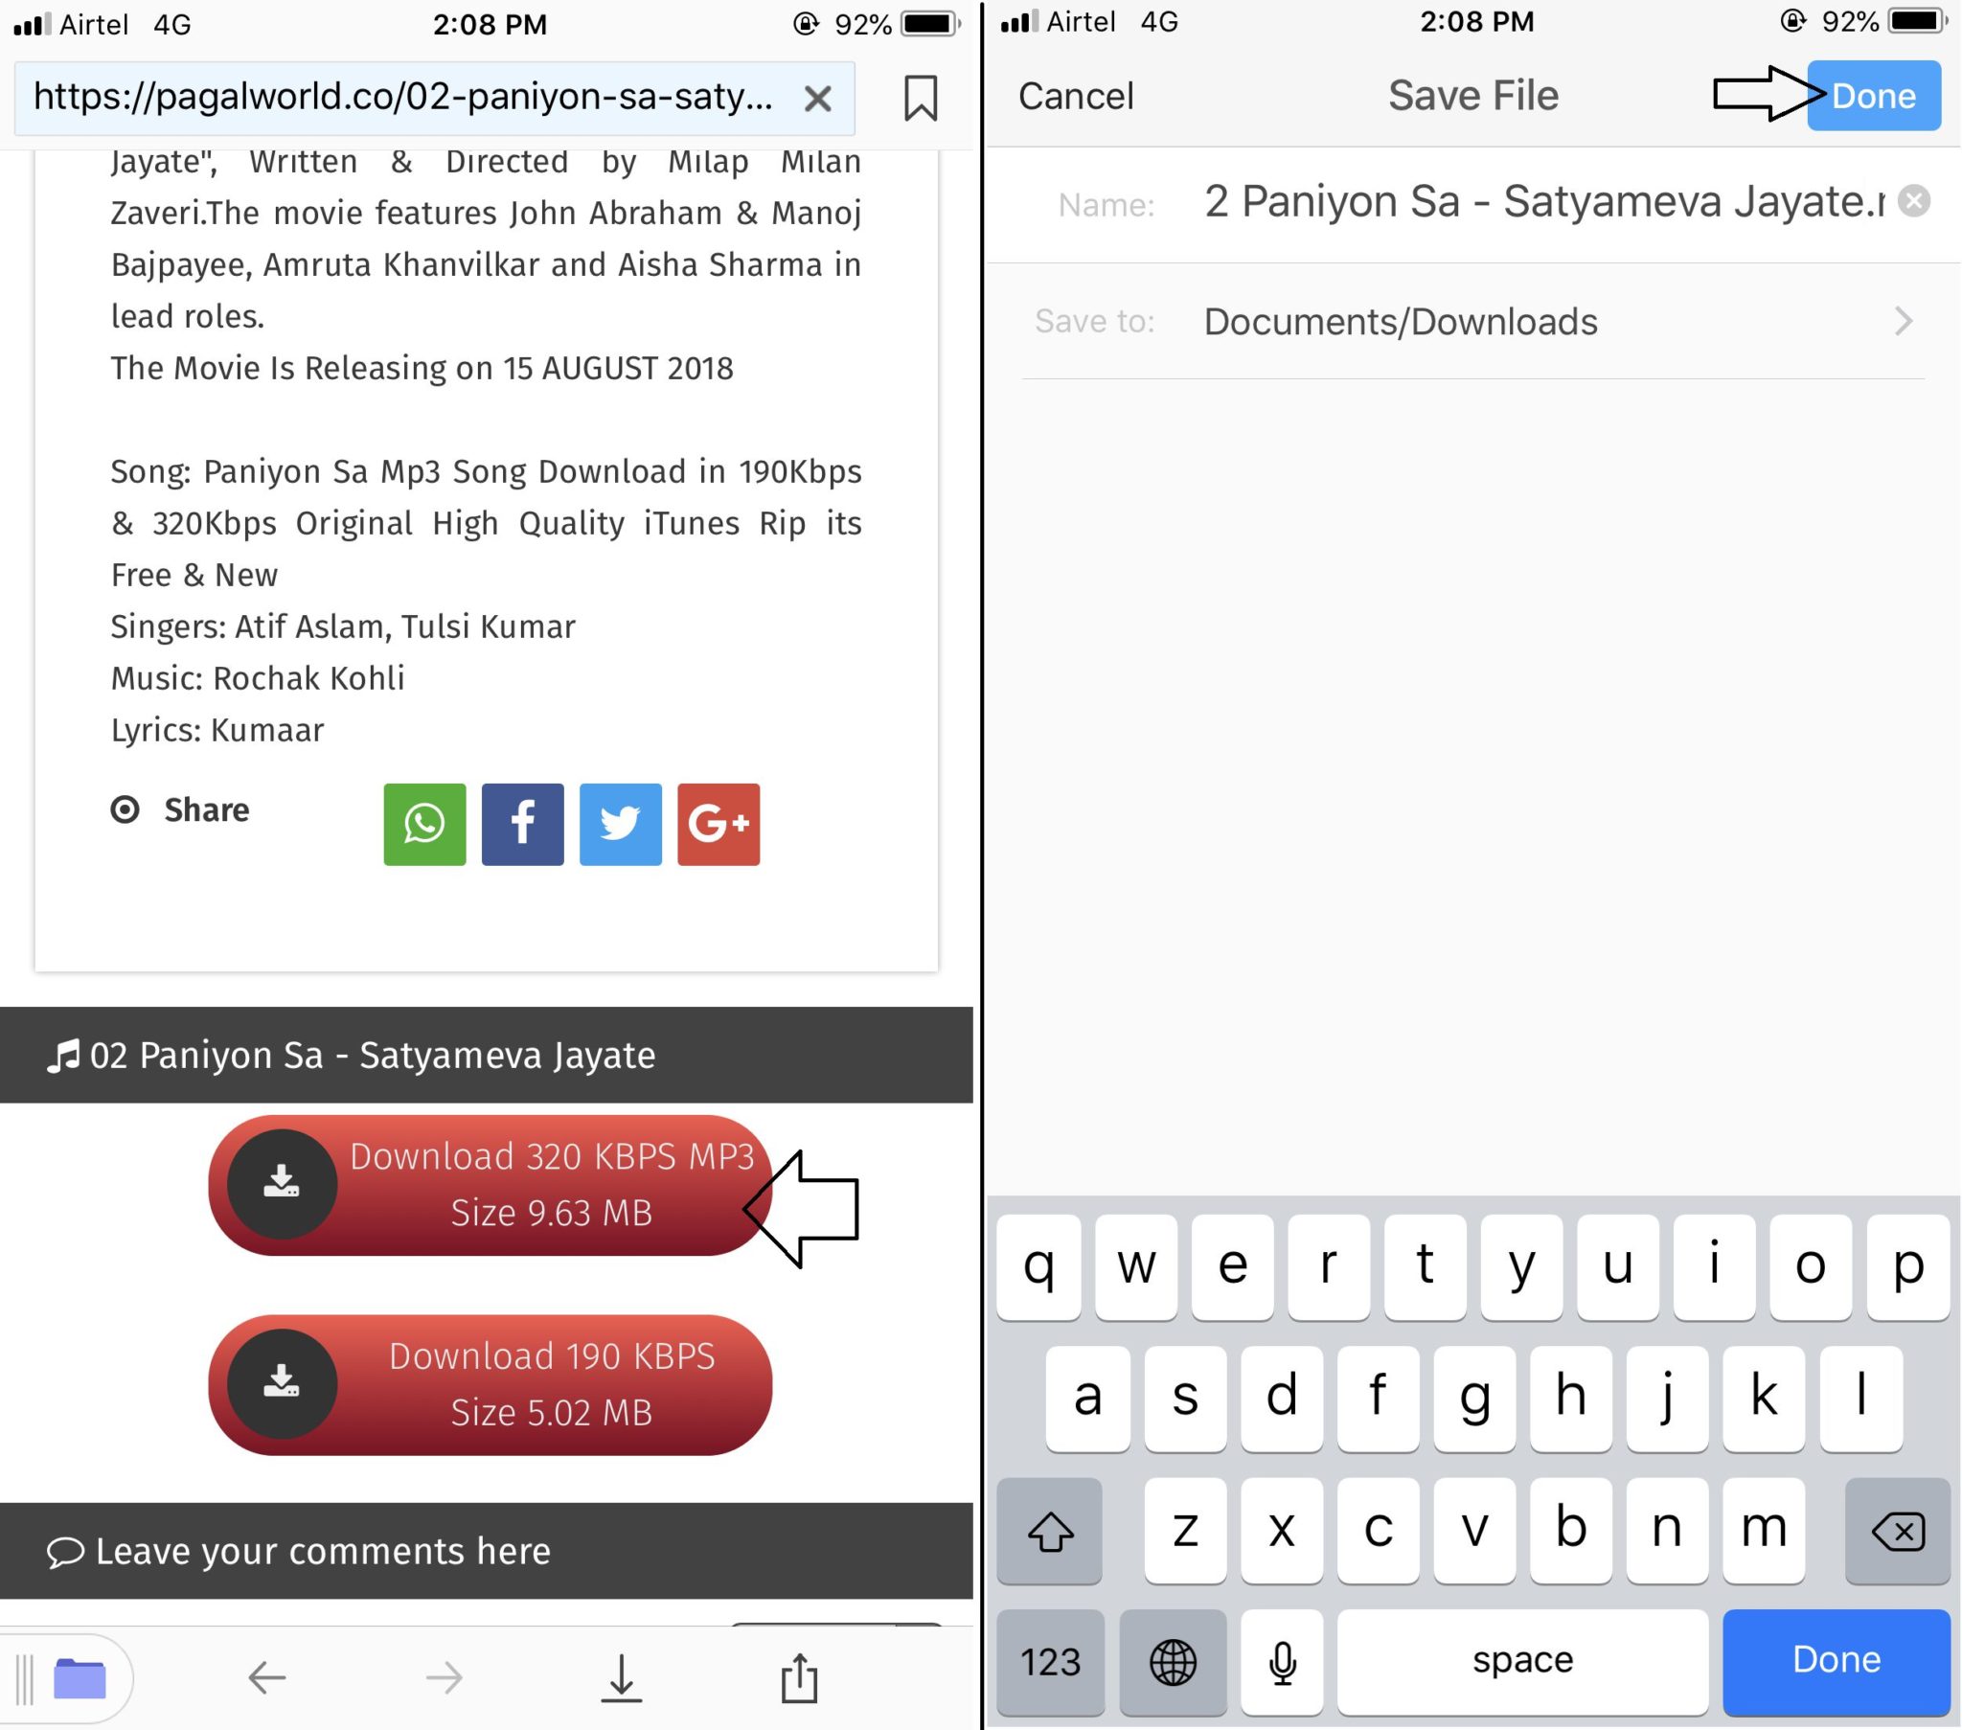
Task: Tap the 320 KBPS download tray icon
Action: pyautogui.click(x=282, y=1184)
